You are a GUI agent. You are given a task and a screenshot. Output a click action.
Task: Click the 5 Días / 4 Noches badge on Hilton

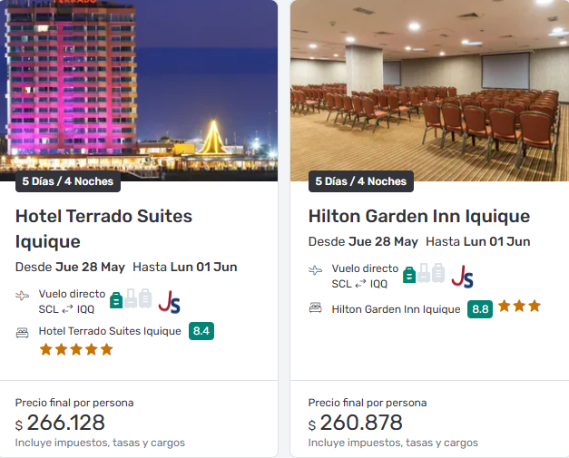(x=360, y=181)
